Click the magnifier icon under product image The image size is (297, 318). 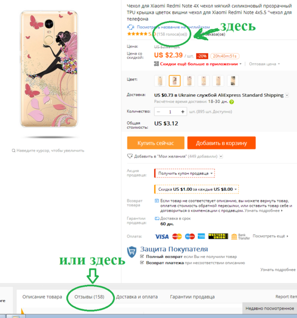tap(14, 151)
